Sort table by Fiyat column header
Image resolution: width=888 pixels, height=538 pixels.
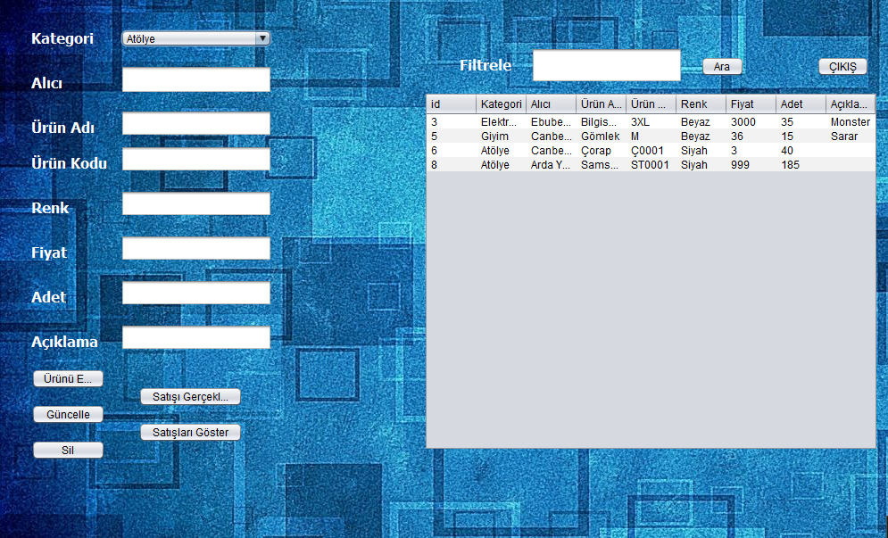pos(751,104)
